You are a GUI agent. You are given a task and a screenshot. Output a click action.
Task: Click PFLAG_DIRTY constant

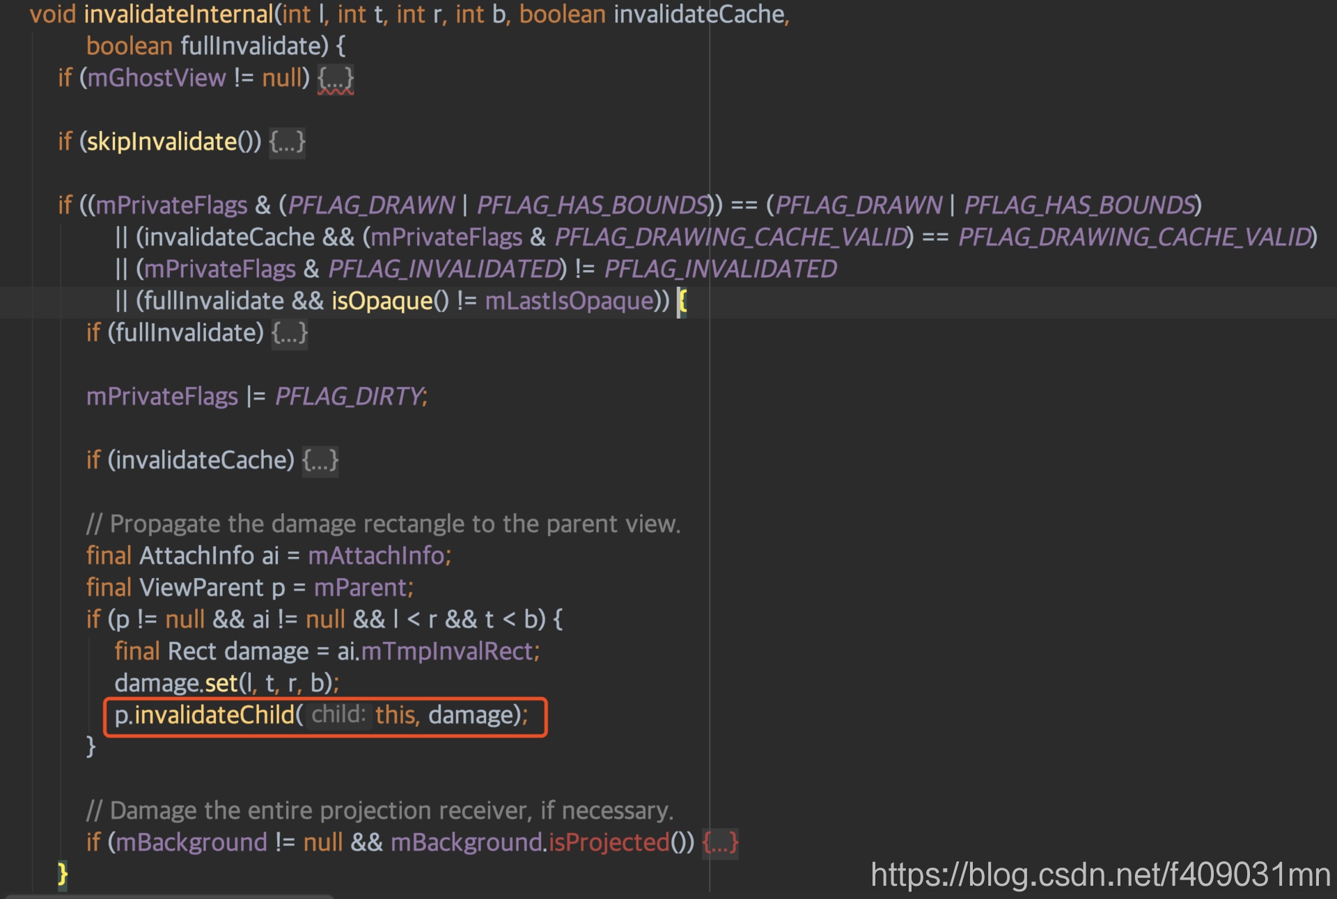click(x=349, y=396)
